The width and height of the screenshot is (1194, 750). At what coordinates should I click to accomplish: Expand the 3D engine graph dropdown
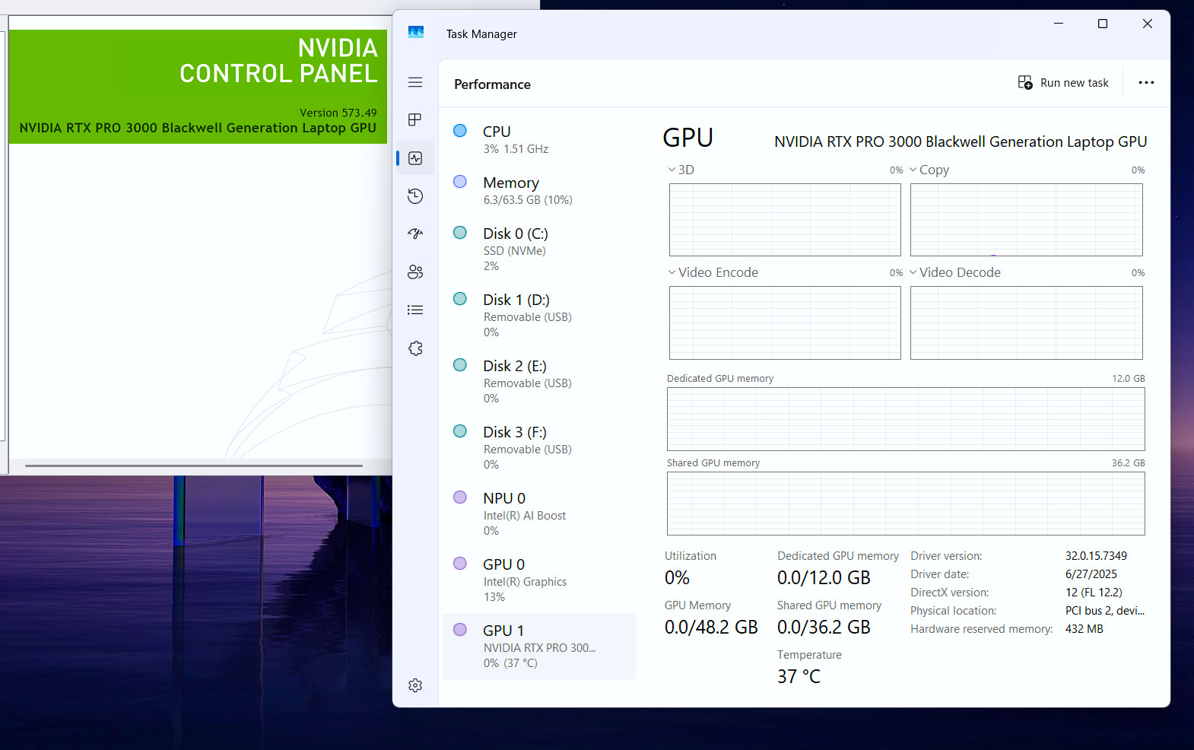click(681, 170)
